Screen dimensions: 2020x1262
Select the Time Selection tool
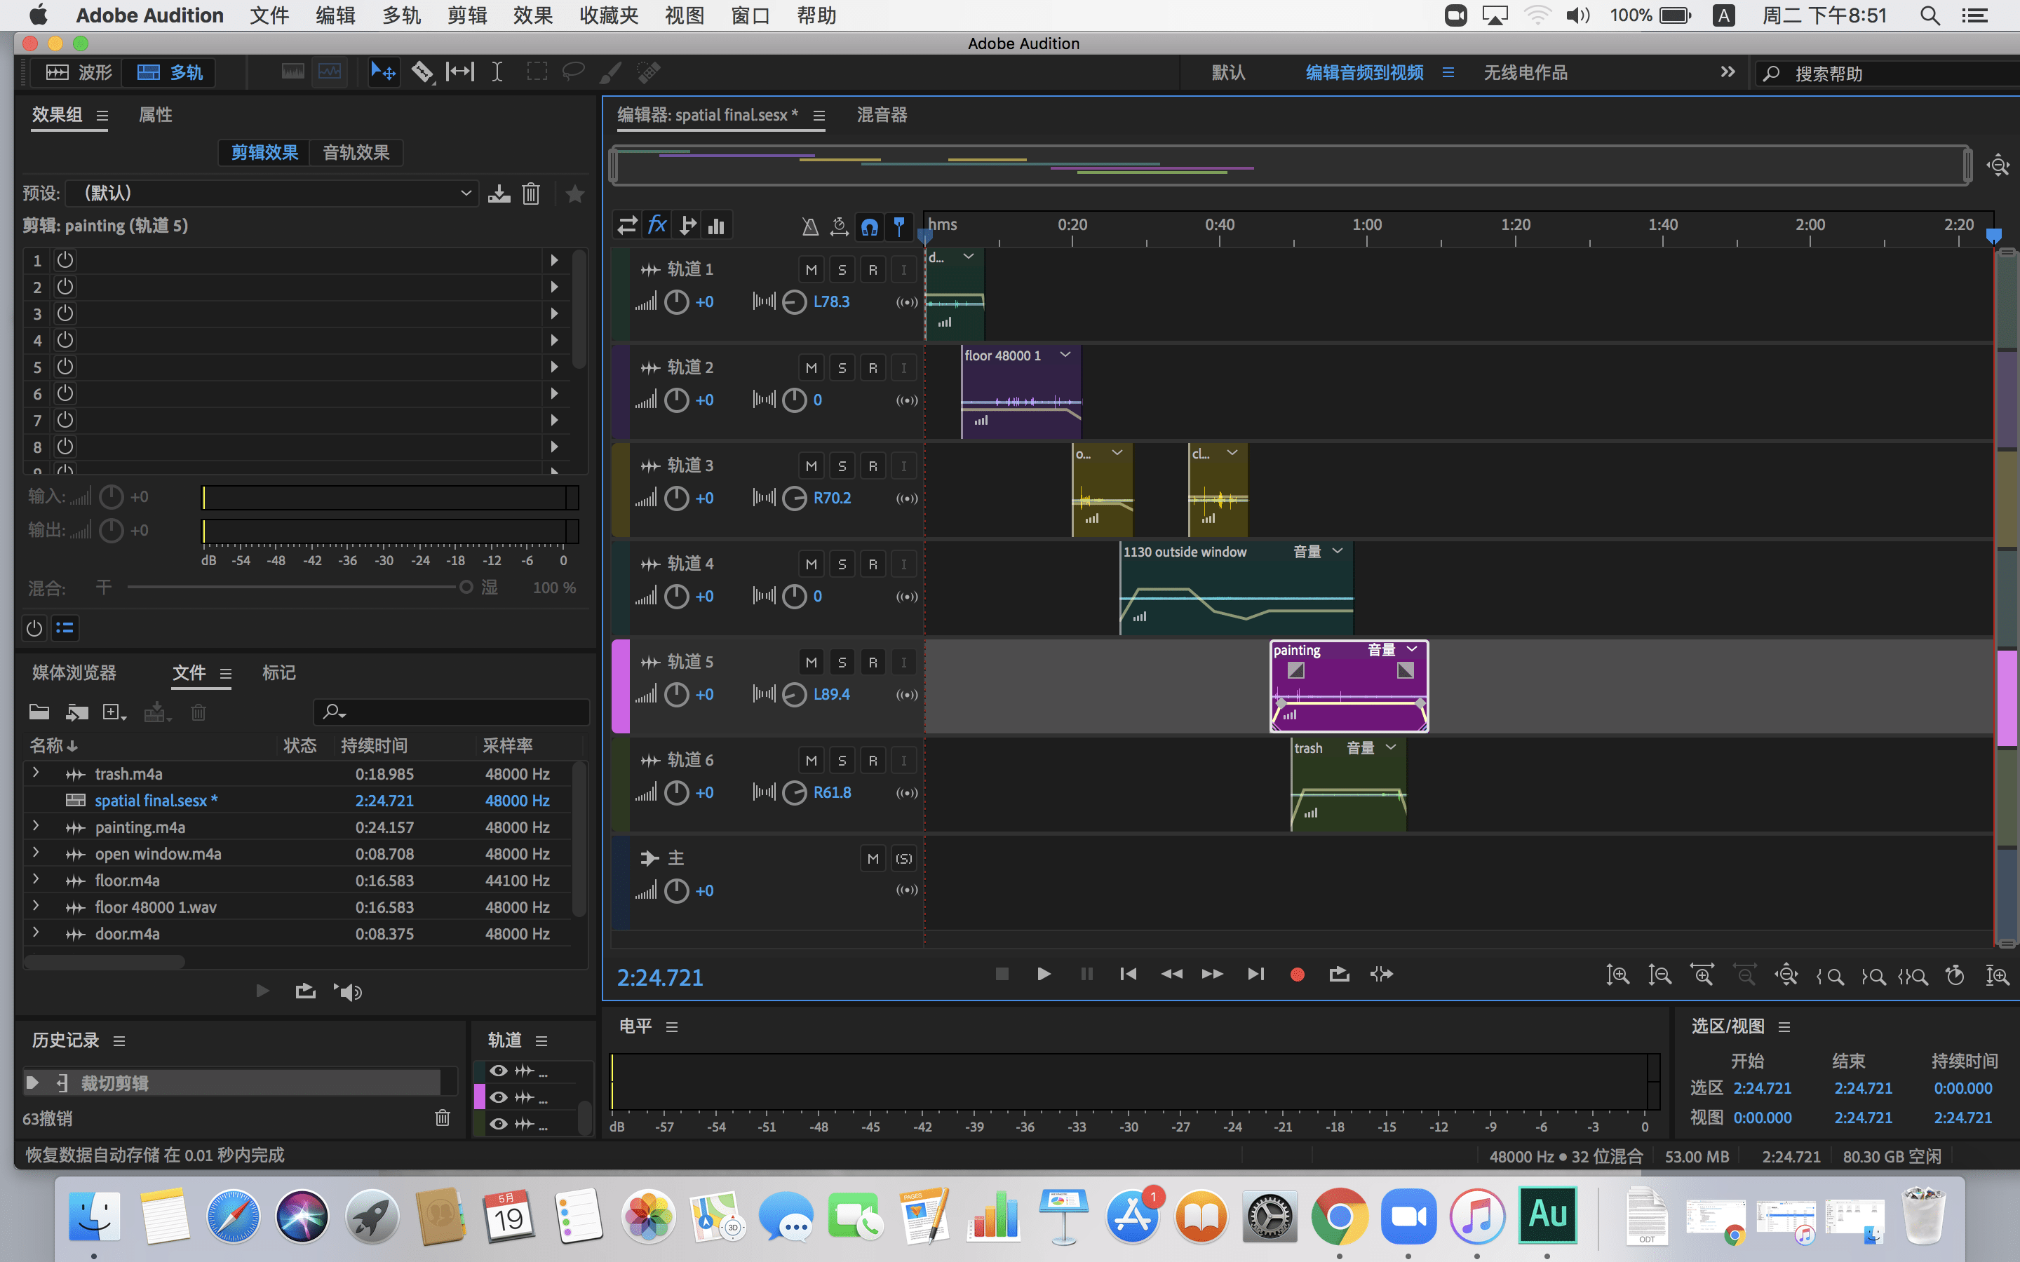pos(497,73)
